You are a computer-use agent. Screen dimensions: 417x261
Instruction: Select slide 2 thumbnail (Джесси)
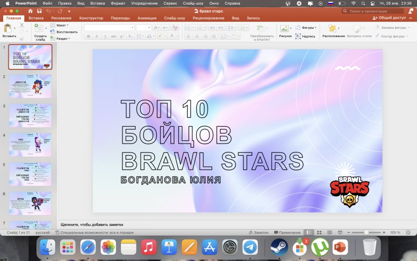pyautogui.click(x=30, y=86)
